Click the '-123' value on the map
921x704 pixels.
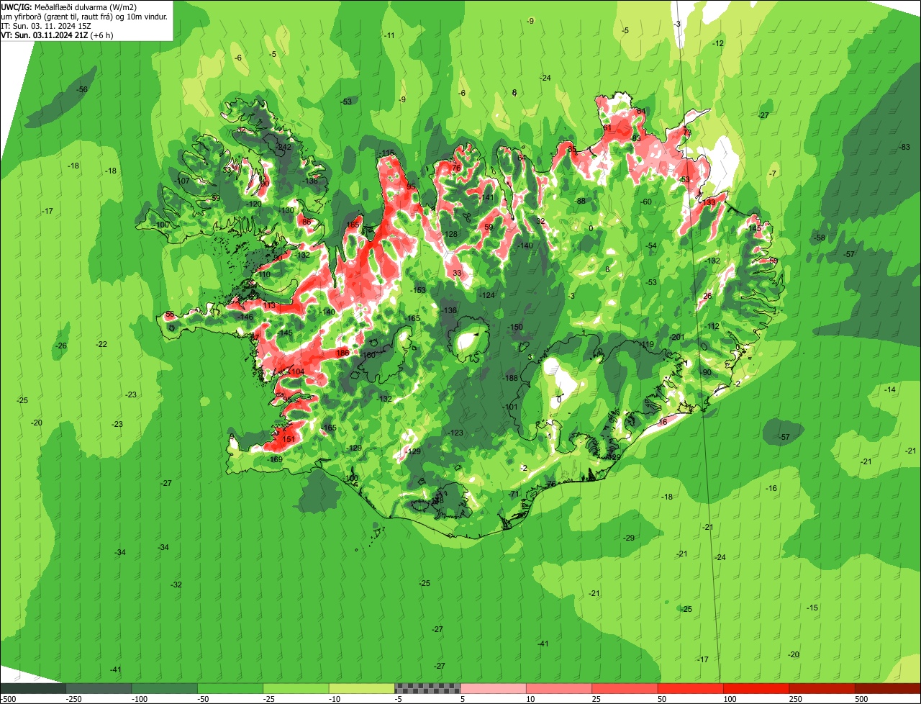(455, 433)
